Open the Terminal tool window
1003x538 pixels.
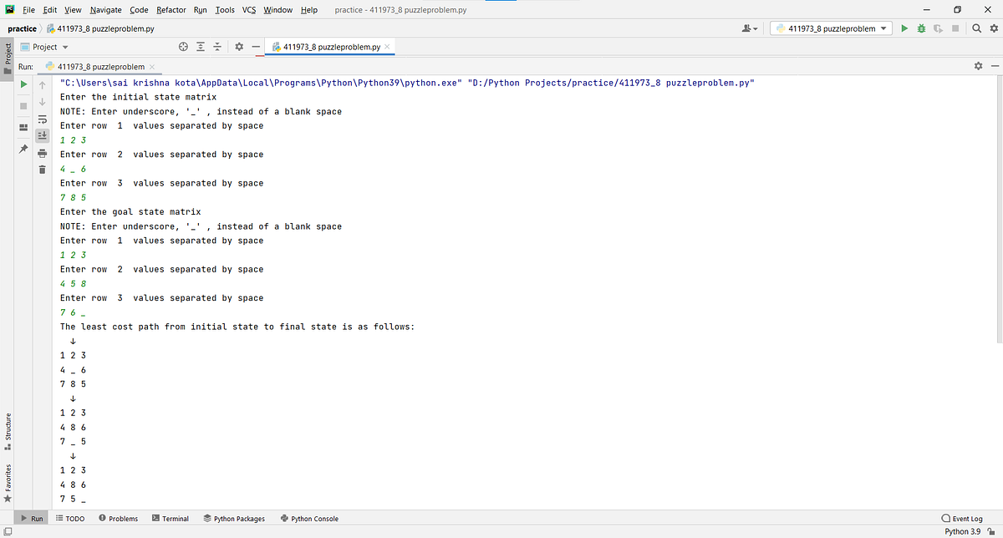171,519
